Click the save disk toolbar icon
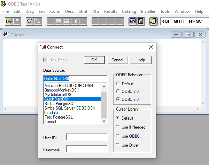The height and width of the screenshot is (165, 209). tap(17, 21)
